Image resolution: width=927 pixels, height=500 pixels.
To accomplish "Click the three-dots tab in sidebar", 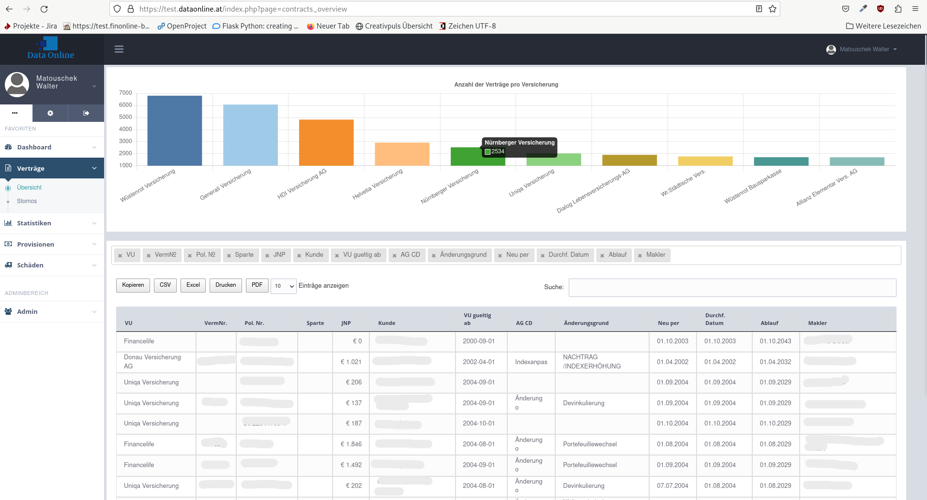I will click(x=15, y=113).
